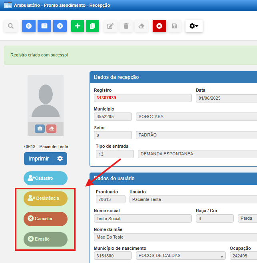Click the camera icon under patient photo
Image resolution: width=257 pixels, height=263 pixels.
pyautogui.click(x=40, y=128)
